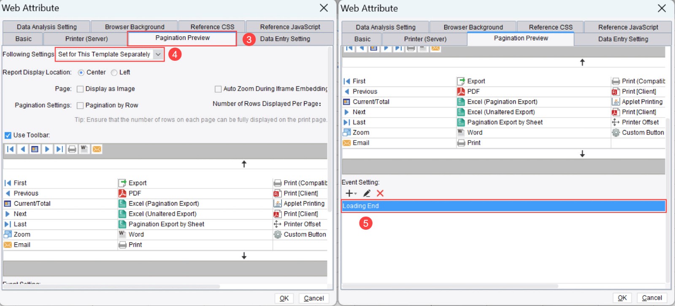The width and height of the screenshot is (675, 306).
Task: Click OK button in right window
Action: click(x=622, y=298)
